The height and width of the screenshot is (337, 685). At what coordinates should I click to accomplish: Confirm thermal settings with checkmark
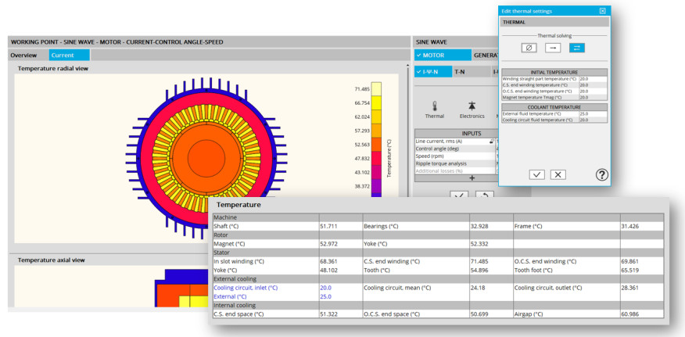pos(536,174)
